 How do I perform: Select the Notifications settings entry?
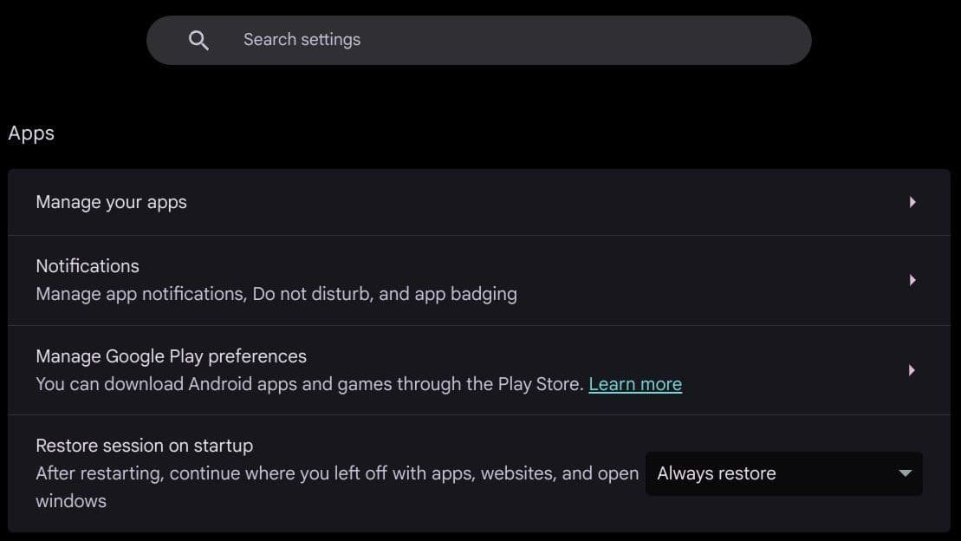87,266
